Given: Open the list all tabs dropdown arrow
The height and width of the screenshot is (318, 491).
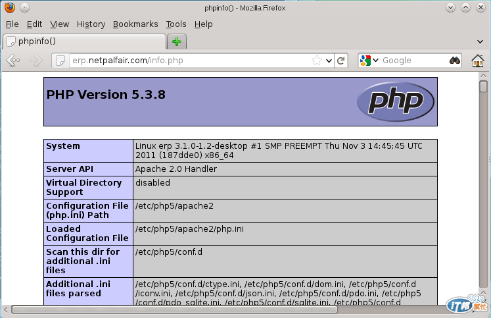Looking at the screenshot, I should point(480,41).
